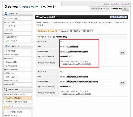133x117 pixels.
Task: Open 二段階認証設定 menu item
Action: [18, 37]
